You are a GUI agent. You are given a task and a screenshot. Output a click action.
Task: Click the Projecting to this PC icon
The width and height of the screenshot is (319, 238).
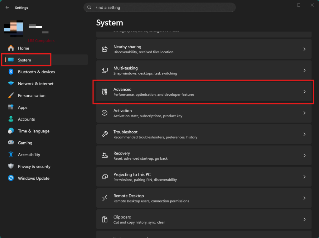tap(105, 177)
